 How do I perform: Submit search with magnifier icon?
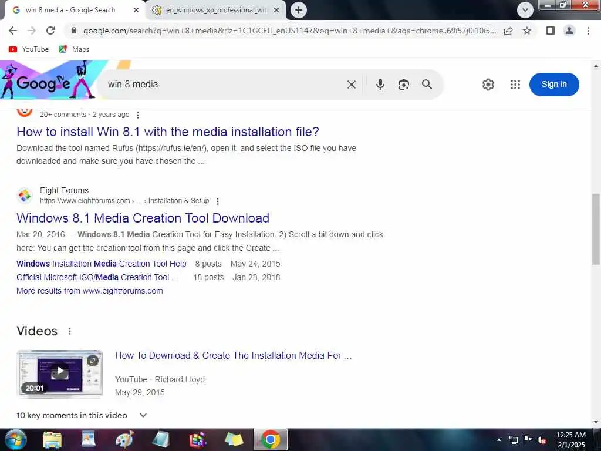(427, 85)
